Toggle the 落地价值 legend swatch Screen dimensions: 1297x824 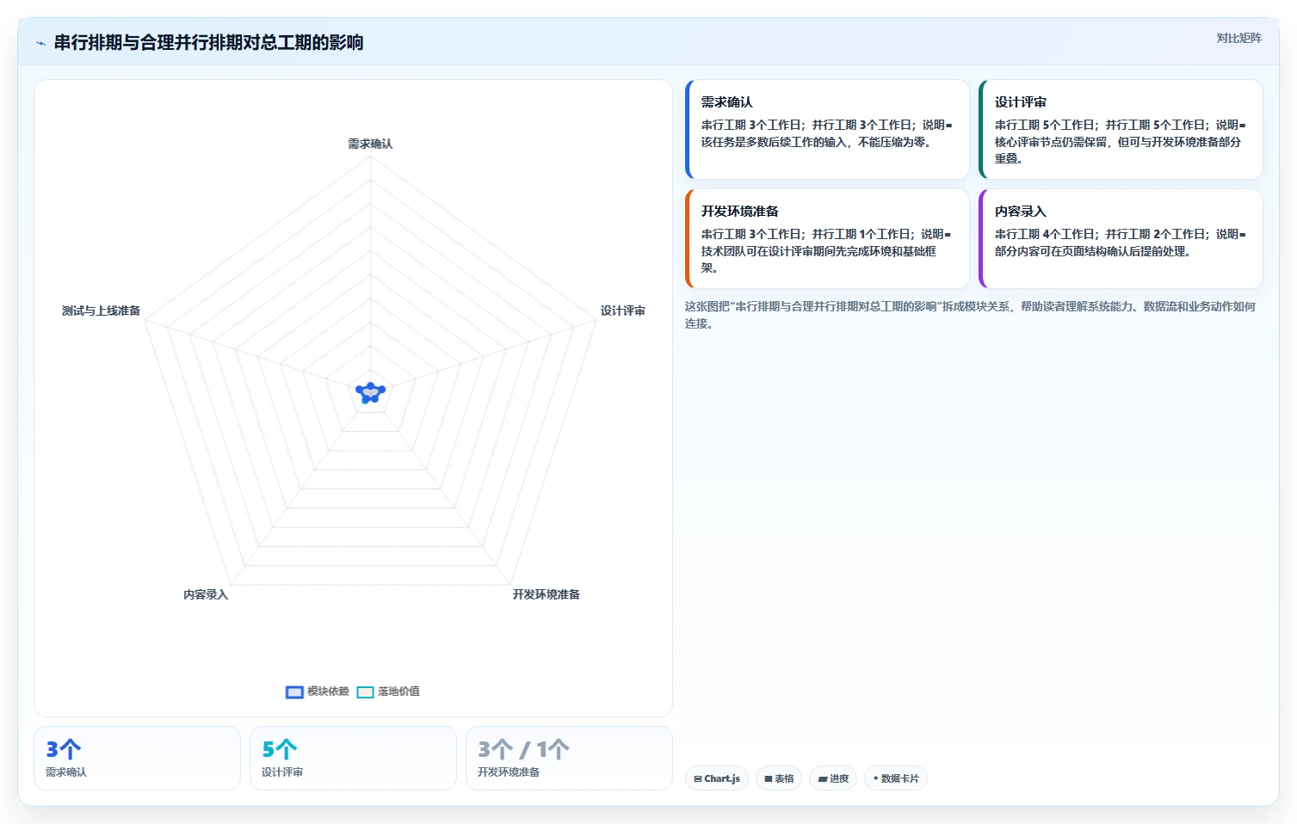pyautogui.click(x=365, y=692)
